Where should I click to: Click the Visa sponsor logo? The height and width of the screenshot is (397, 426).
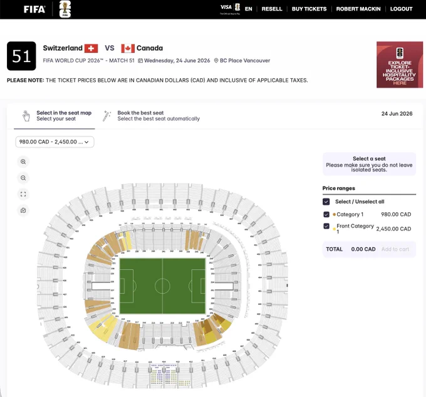click(230, 9)
